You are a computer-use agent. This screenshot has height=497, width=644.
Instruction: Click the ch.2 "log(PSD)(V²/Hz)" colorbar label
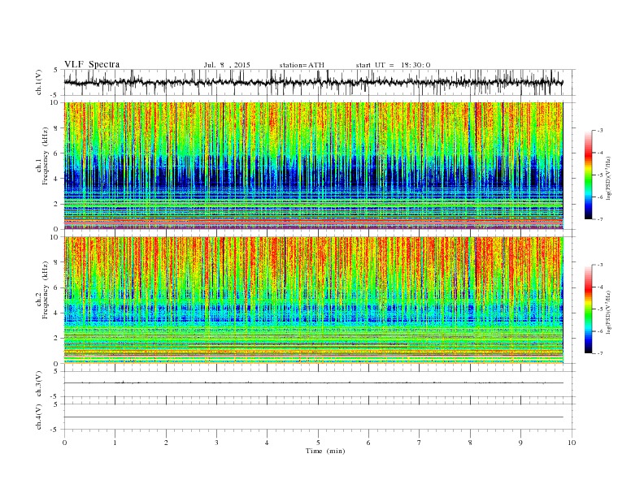tap(609, 312)
